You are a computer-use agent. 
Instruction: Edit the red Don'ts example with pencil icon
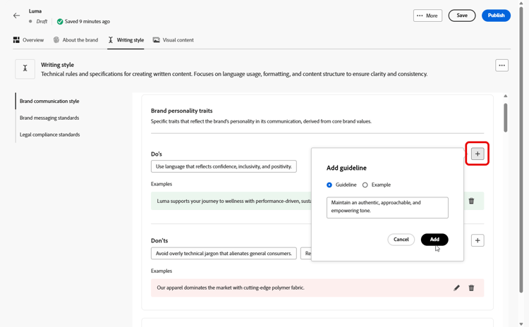456,288
